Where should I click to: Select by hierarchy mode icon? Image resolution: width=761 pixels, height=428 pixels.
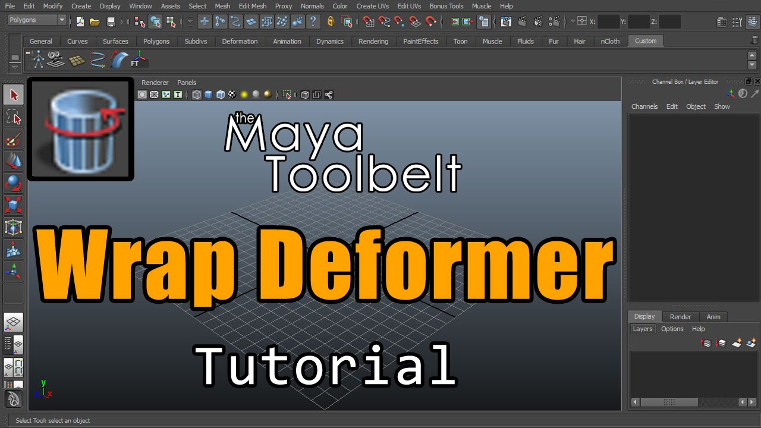[140, 22]
